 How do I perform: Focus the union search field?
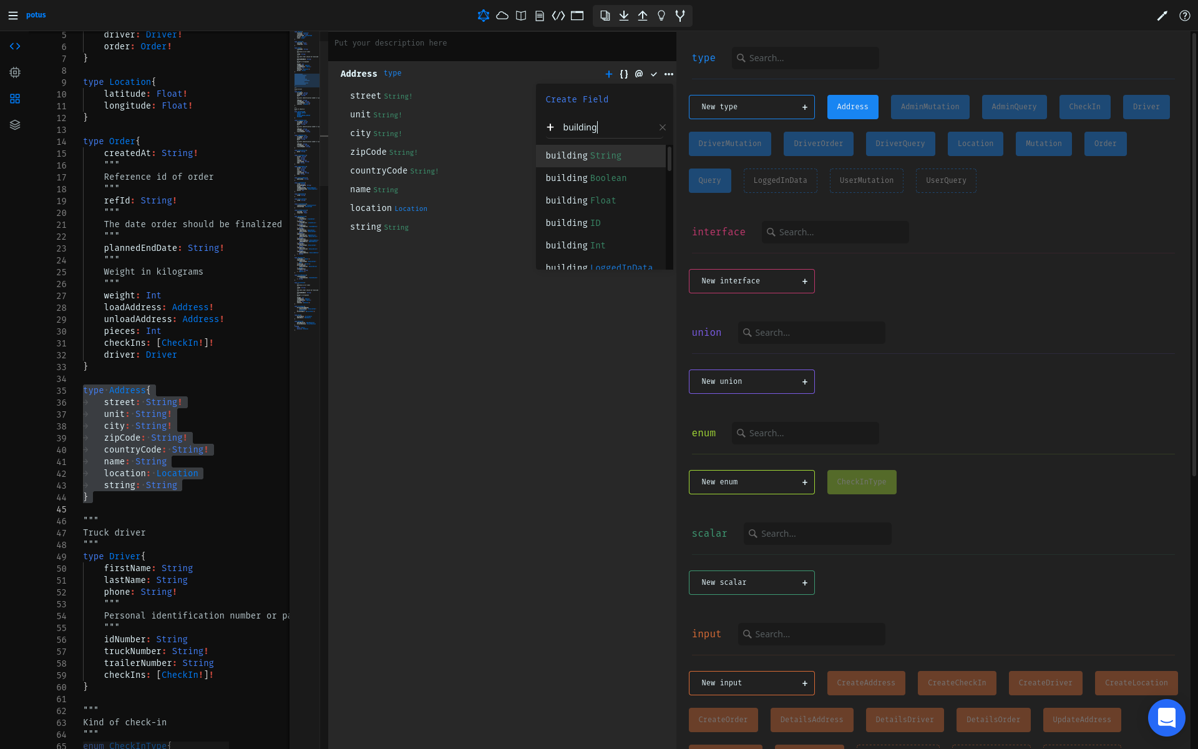[811, 333]
